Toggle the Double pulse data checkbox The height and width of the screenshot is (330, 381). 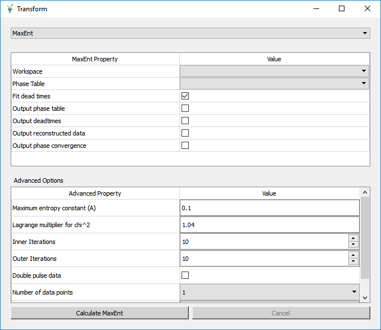point(185,275)
